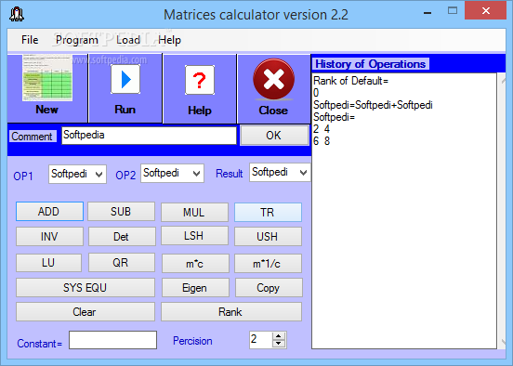Click the history scrollbar up arrow
The height and width of the screenshot is (366, 513).
503,81
